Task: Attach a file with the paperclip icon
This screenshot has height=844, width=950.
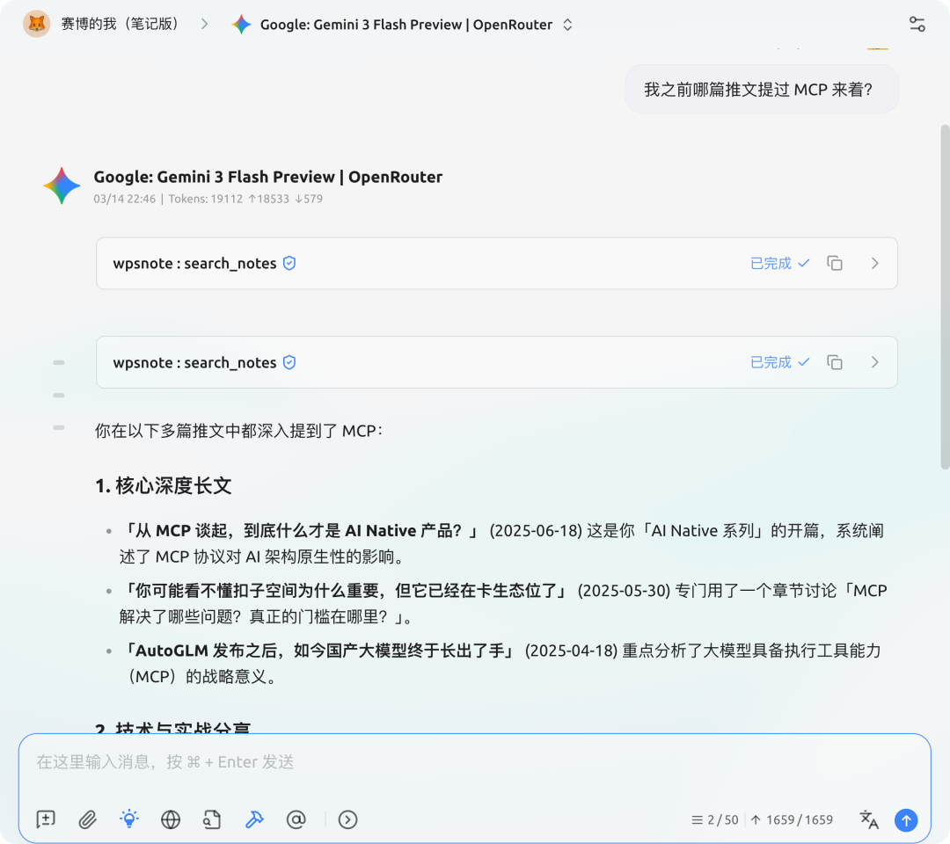Action: point(87,819)
